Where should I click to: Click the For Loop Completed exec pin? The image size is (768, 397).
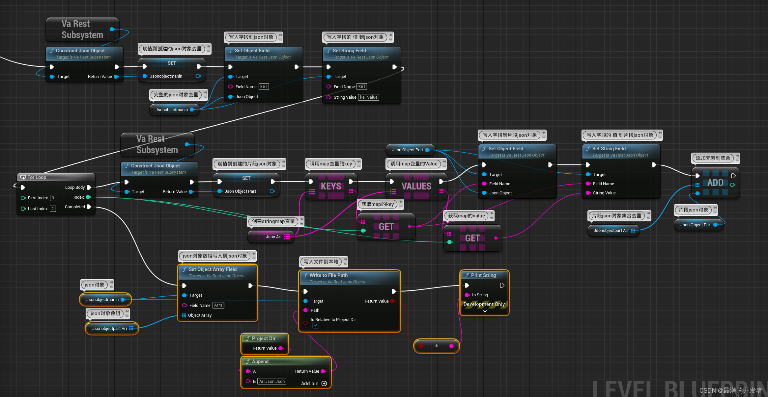[x=89, y=207]
